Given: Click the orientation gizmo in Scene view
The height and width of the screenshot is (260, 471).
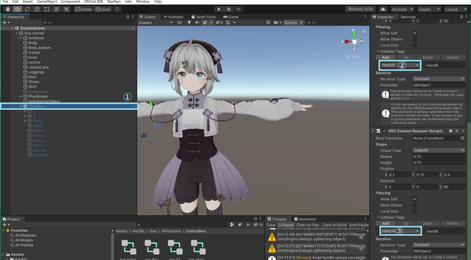Looking at the screenshot, I should [x=354, y=41].
